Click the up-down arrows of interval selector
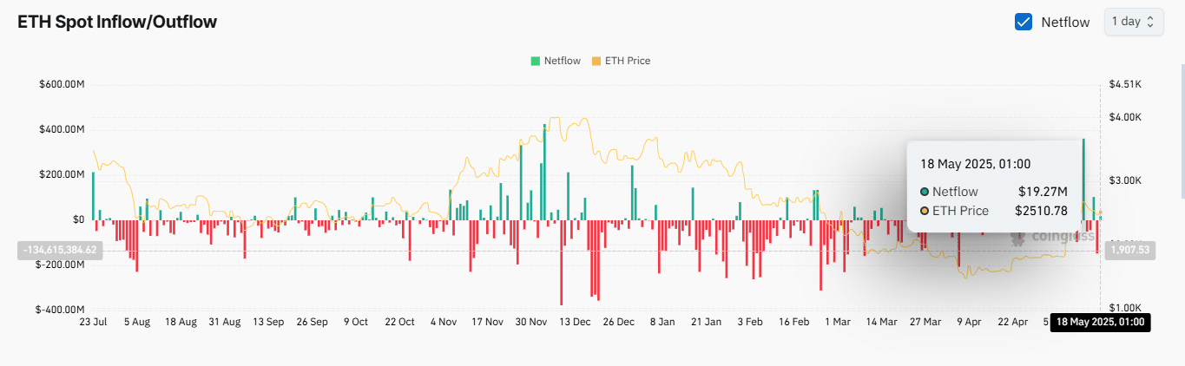 1151,22
